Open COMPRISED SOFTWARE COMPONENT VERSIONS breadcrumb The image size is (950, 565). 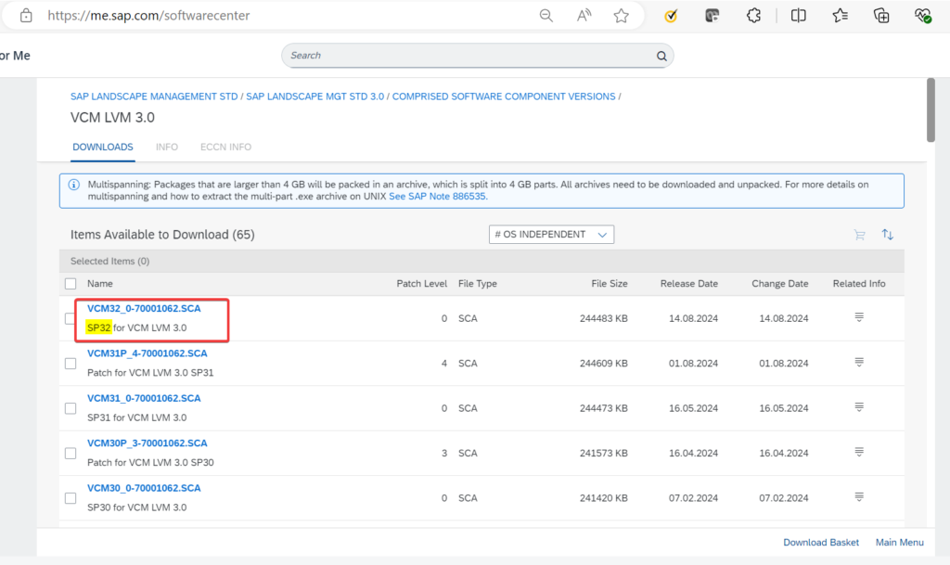tap(504, 96)
